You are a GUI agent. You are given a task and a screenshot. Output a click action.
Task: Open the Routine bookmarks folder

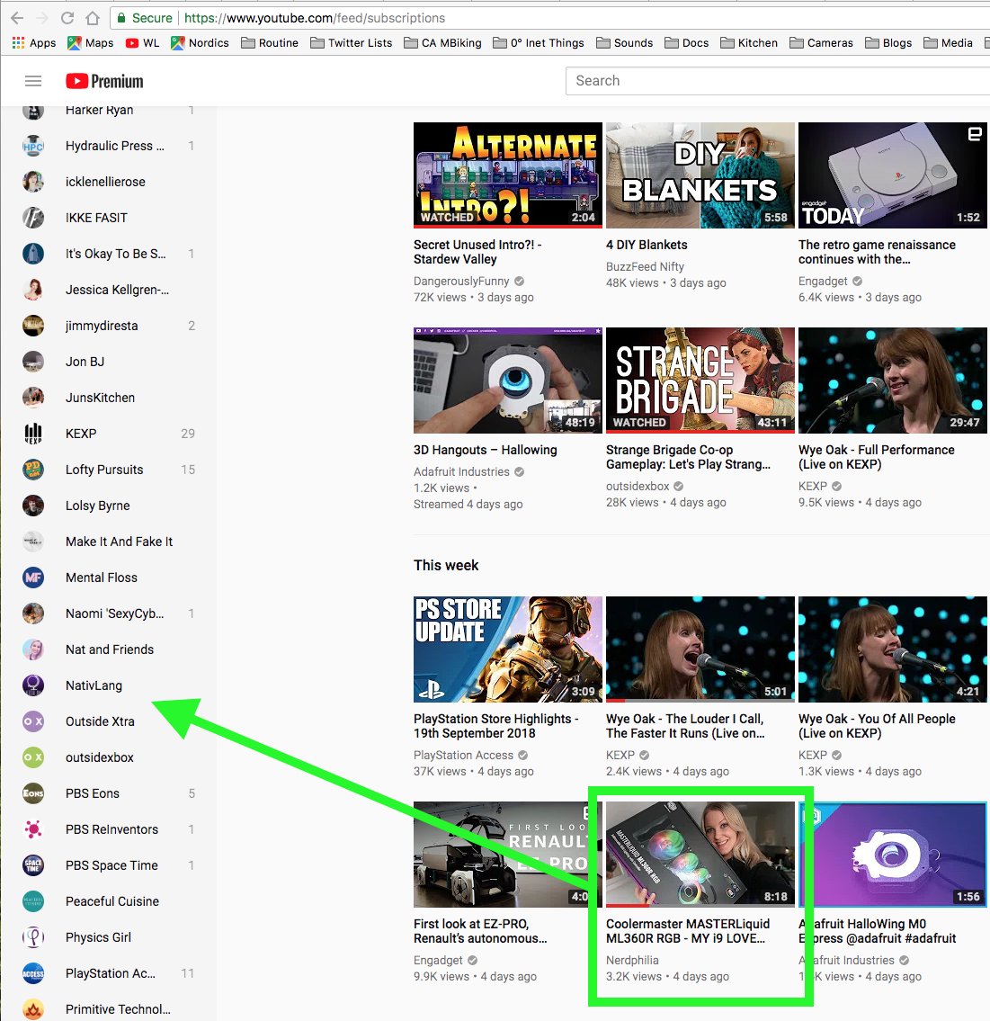(x=270, y=43)
